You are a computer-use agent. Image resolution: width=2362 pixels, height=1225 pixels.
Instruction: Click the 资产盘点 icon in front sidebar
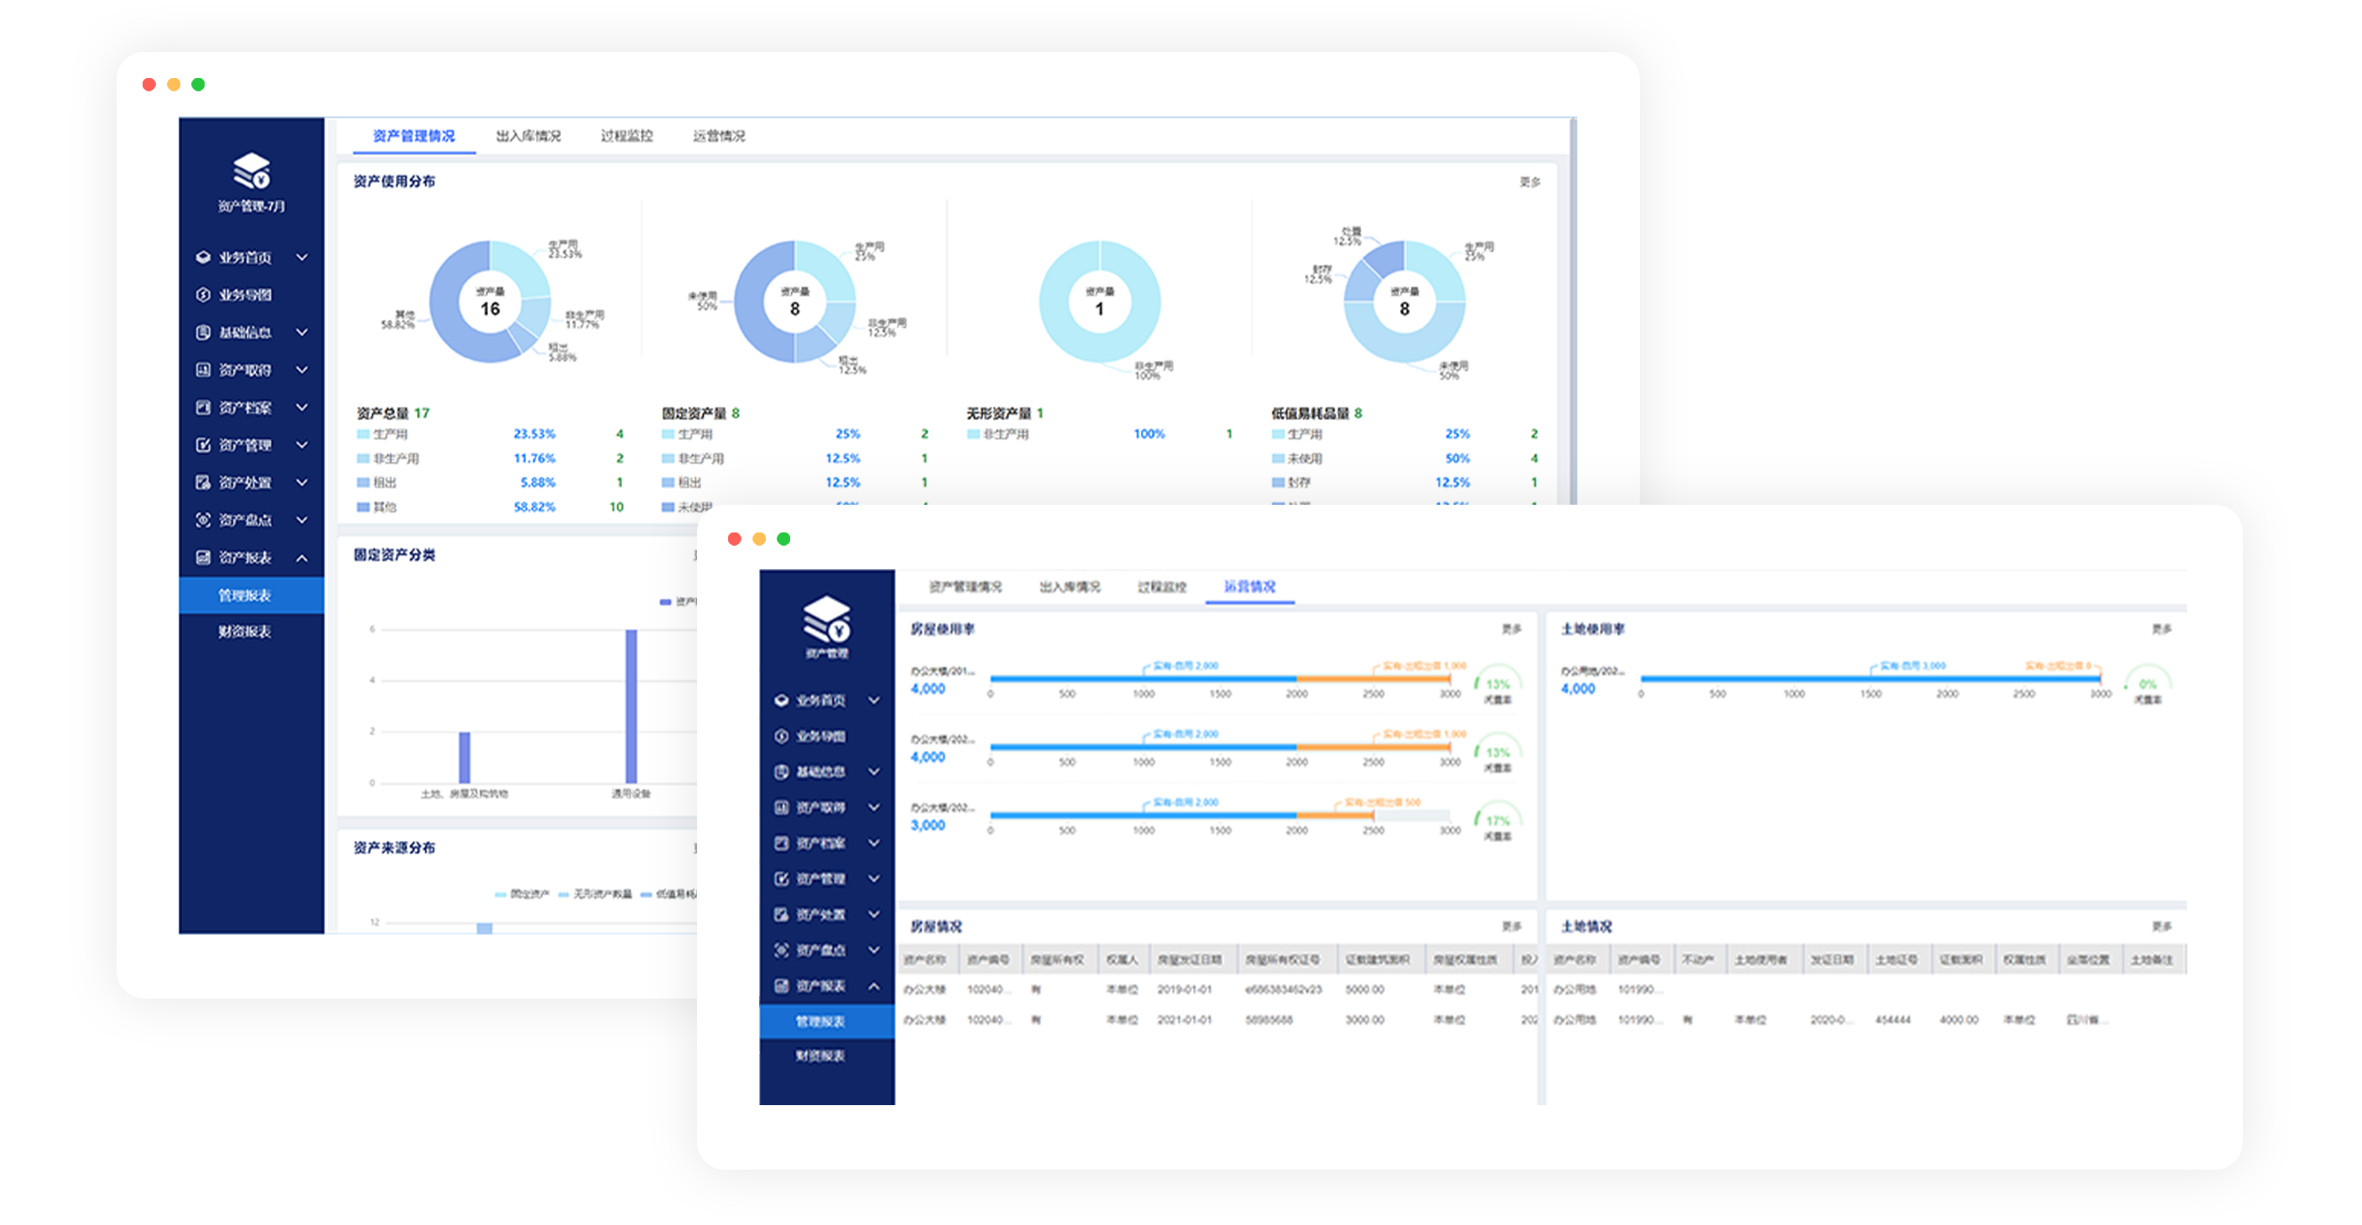point(781,950)
